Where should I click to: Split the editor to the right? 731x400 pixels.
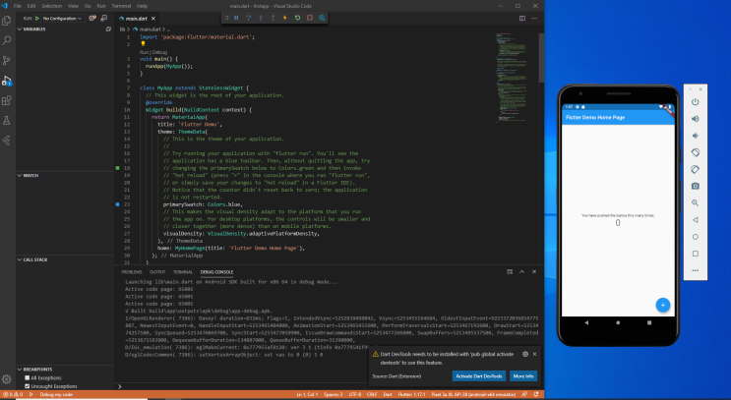(x=522, y=18)
